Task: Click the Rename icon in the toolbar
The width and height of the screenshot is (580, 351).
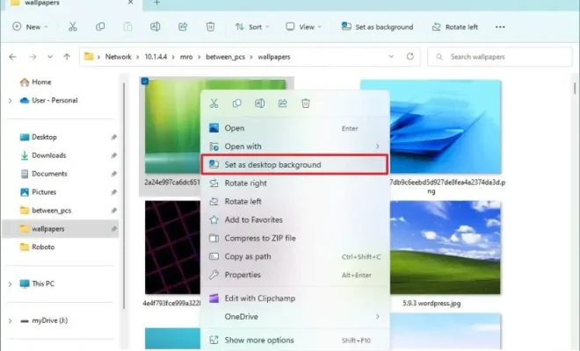Action: point(156,27)
